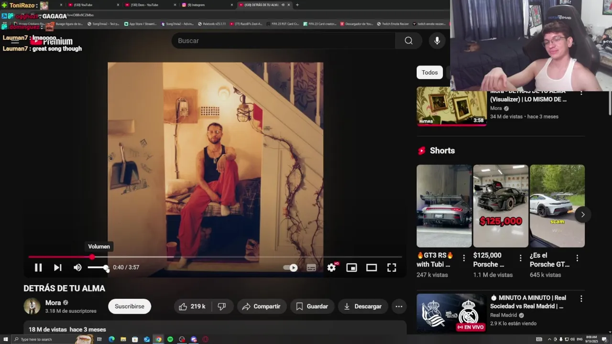Viewport: 612px width, 344px height.
Task: Show hidden system tray icons
Action: (x=549, y=339)
